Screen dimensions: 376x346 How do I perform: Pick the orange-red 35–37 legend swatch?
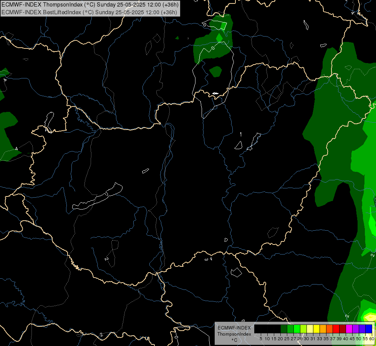(x=330, y=329)
